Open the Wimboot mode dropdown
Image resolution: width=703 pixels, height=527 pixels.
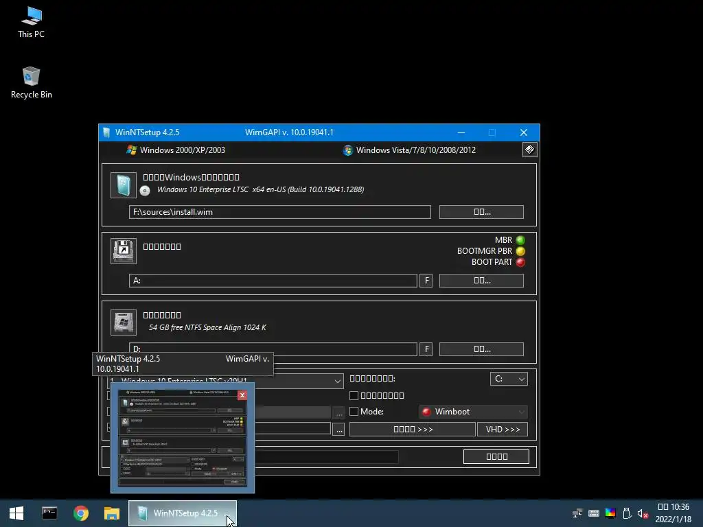[474, 412]
